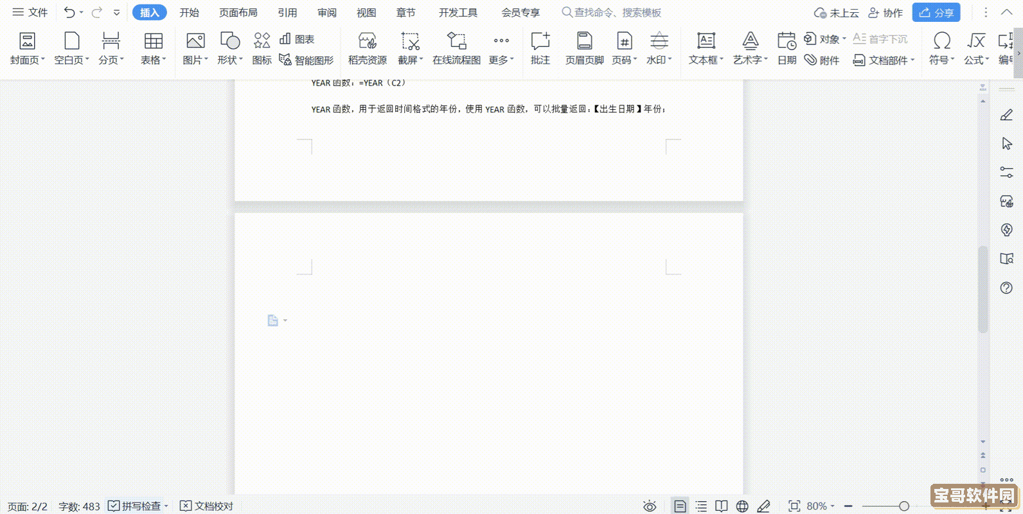This screenshot has width=1023, height=514.
Task: Switch to web layout view in status bar
Action: click(x=742, y=506)
